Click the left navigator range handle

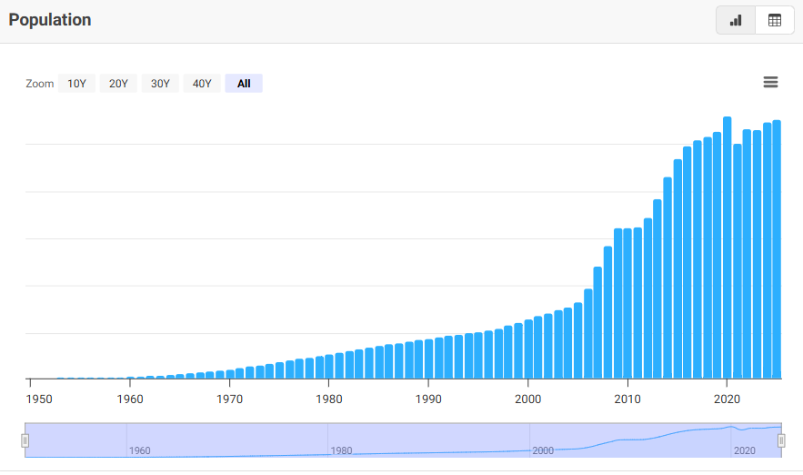pyautogui.click(x=25, y=440)
